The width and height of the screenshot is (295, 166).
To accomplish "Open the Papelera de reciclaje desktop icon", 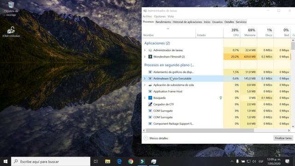I will (11, 9).
